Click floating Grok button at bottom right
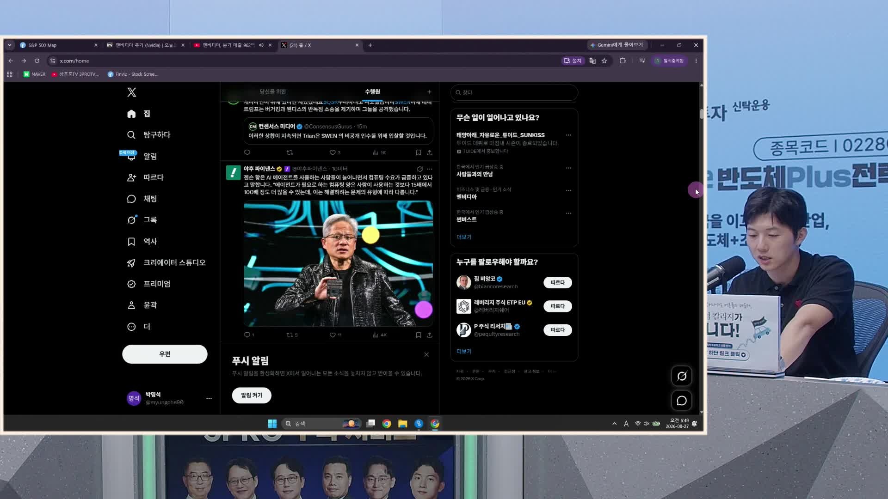The image size is (888, 499). point(682,376)
